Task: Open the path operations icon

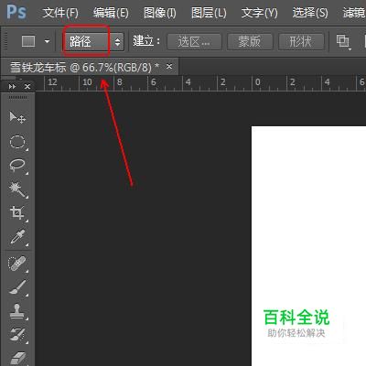Action: [343, 41]
